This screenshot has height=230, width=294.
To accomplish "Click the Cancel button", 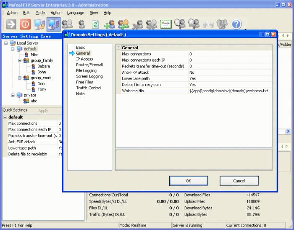I will (x=239, y=181).
